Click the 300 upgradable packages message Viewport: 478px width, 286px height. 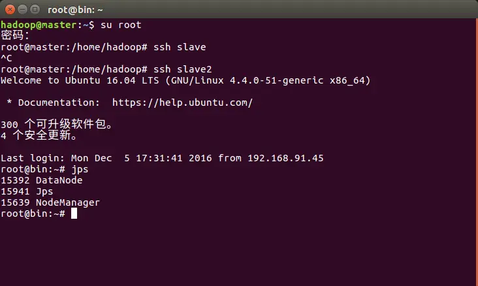[x=57, y=124]
